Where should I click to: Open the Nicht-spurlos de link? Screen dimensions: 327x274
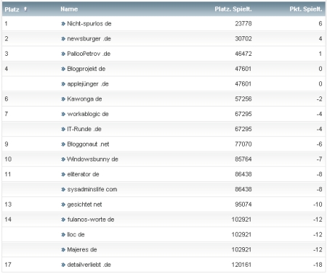point(89,24)
